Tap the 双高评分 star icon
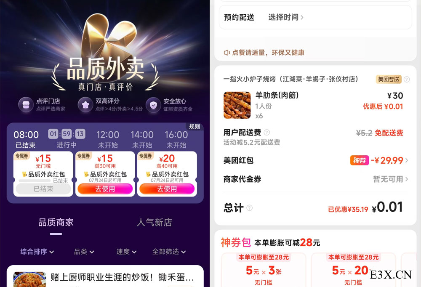421x287 pixels. (x=85, y=105)
